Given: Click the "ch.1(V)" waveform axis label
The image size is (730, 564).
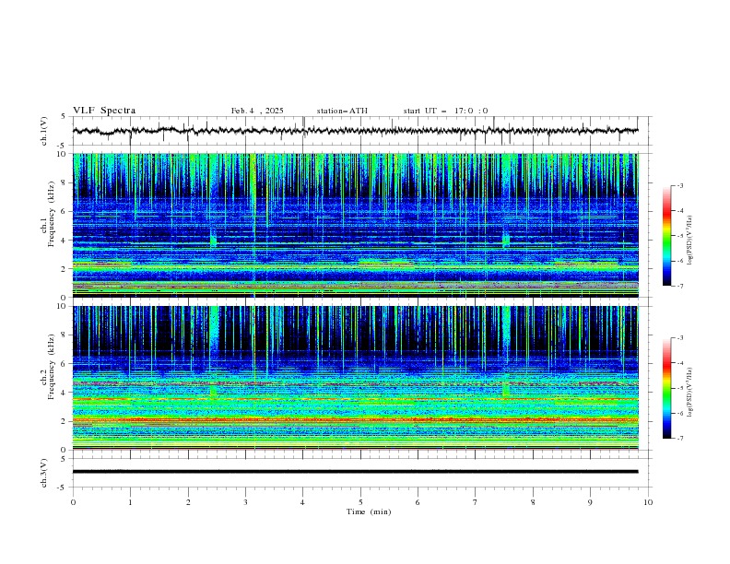Looking at the screenshot, I should click(x=44, y=131).
